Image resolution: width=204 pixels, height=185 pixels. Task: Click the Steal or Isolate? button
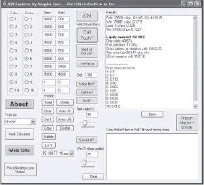click(87, 51)
